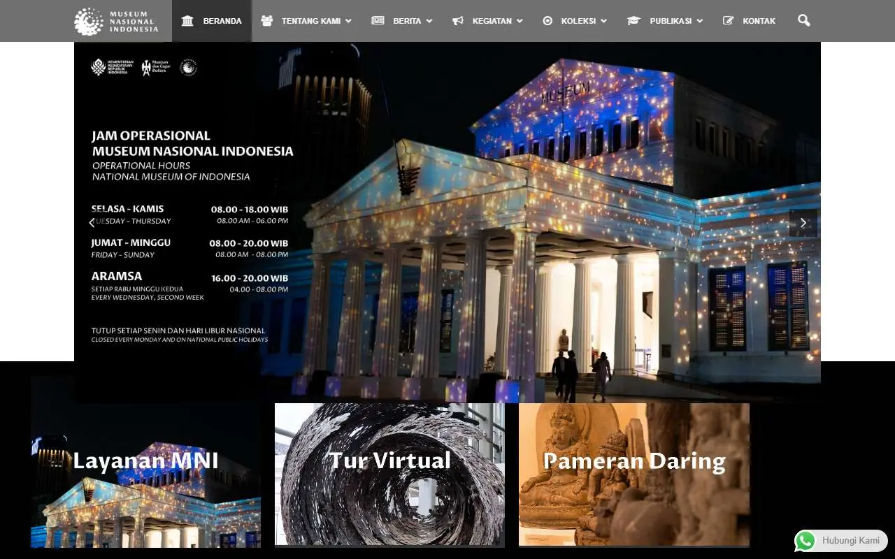Open the Berita menu

point(402,21)
